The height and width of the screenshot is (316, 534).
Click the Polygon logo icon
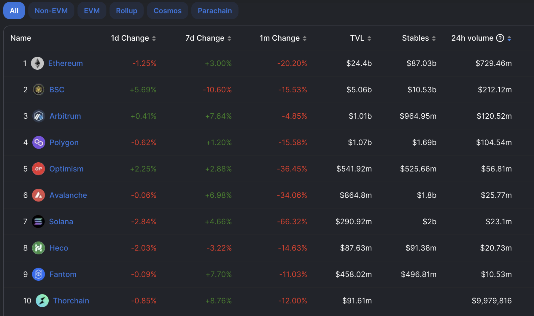click(x=39, y=143)
